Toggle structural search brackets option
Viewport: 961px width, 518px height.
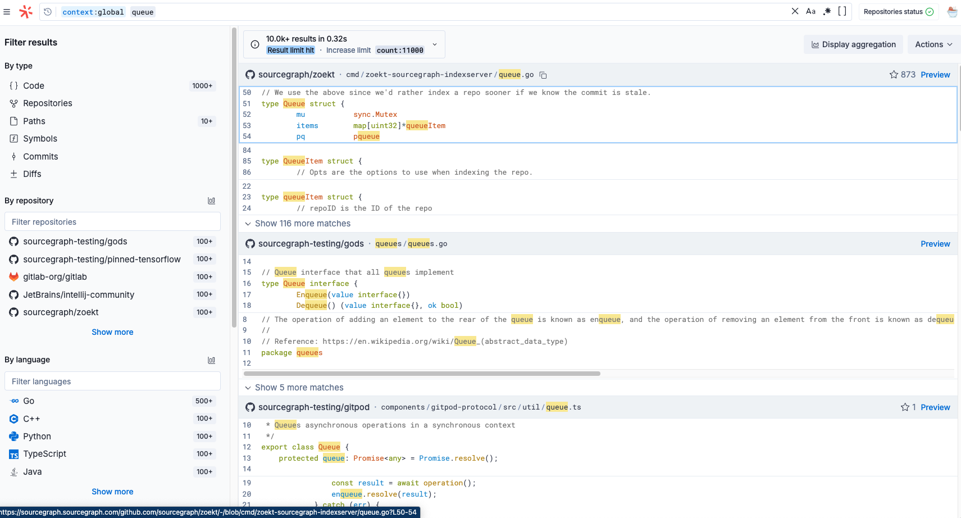[x=842, y=11]
